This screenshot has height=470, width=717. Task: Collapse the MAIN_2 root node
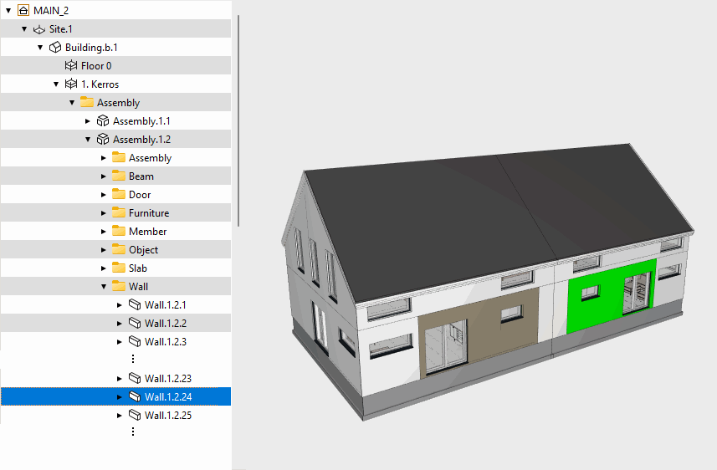point(8,10)
